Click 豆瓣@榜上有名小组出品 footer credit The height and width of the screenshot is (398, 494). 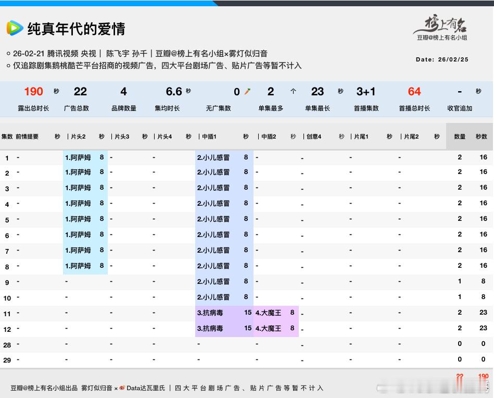click(44, 388)
